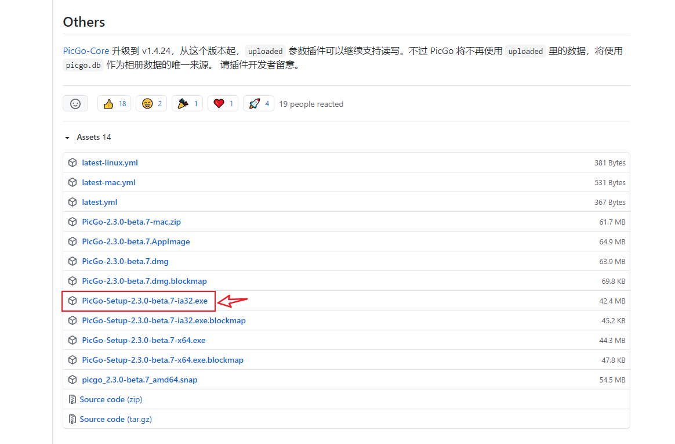Click package icon beside beta.7.dmg asset

72,261
